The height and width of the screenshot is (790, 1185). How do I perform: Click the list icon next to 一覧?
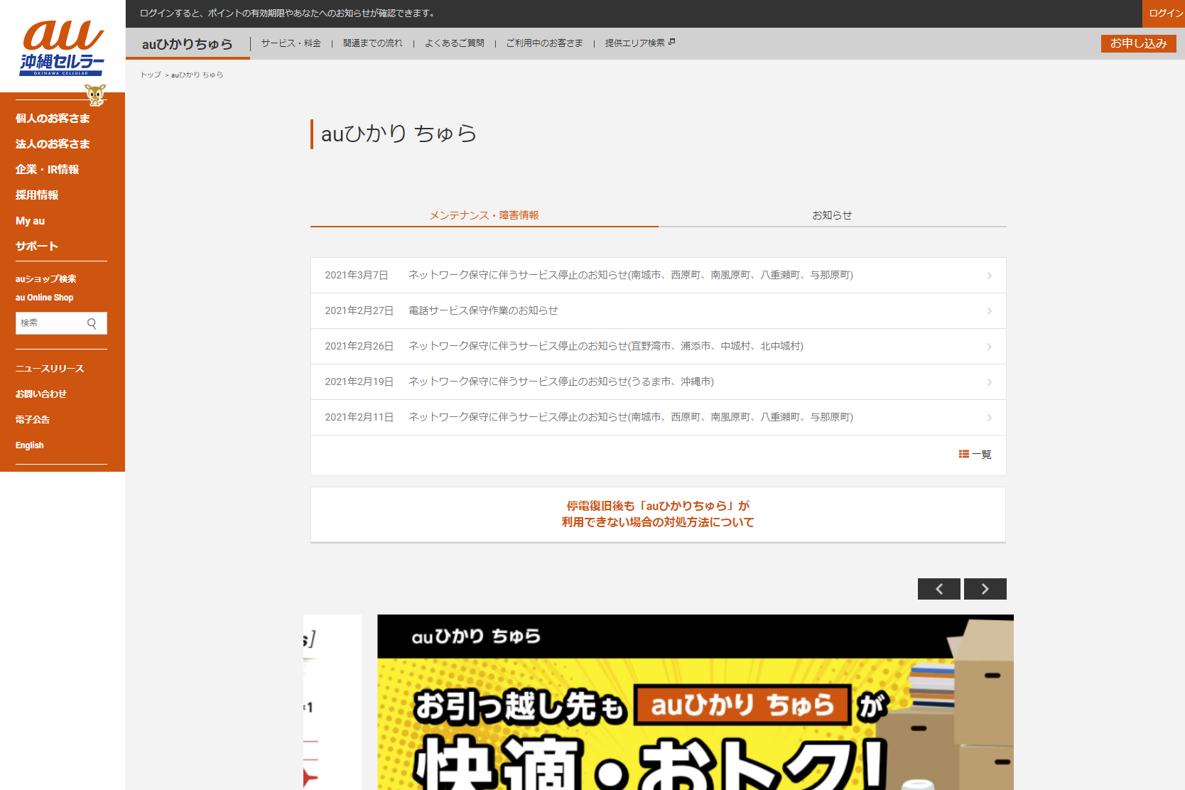tap(963, 454)
